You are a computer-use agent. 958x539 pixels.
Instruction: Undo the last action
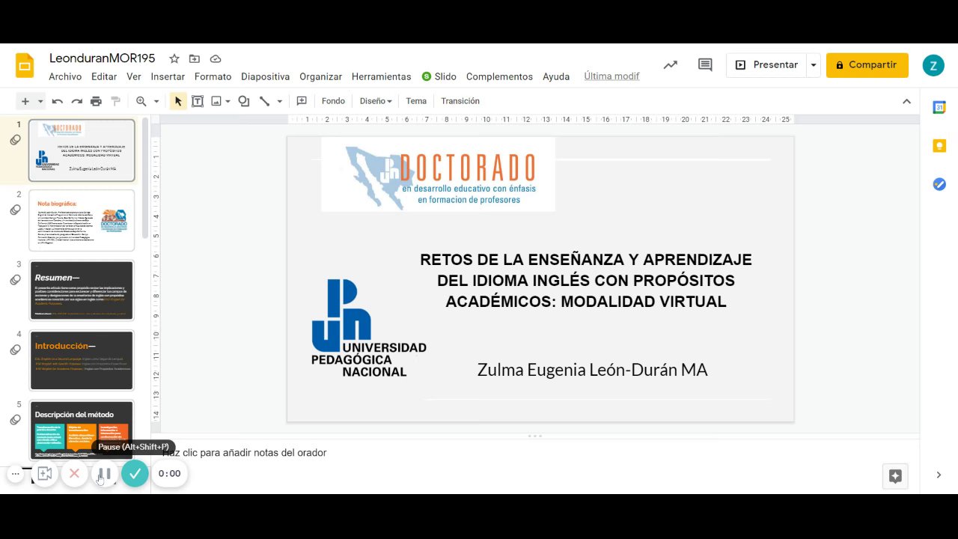(58, 101)
